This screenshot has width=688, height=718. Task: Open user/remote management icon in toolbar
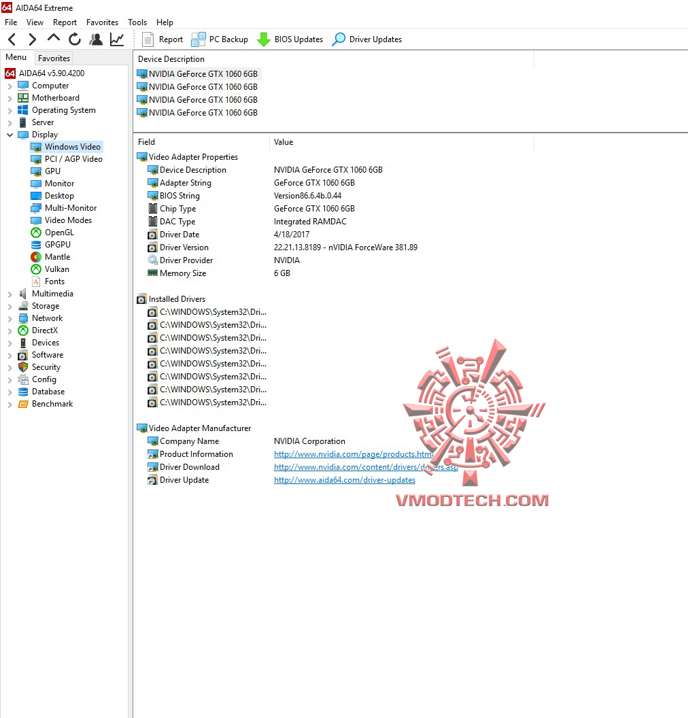(96, 39)
